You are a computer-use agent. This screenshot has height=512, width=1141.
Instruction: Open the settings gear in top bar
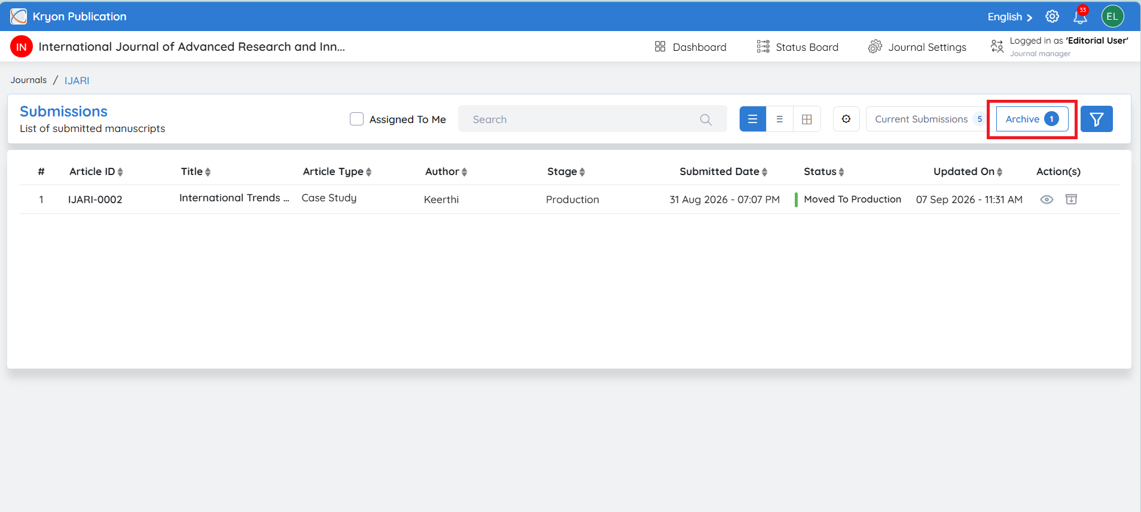[1052, 17]
